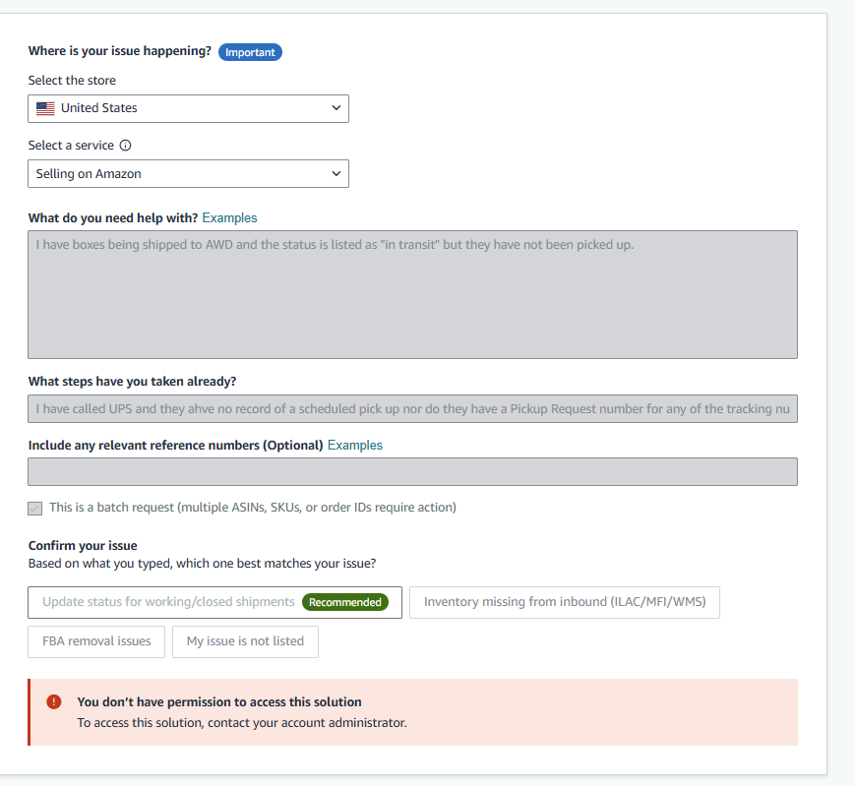Select Update status for working/closed shipments
The height and width of the screenshot is (786, 855).
214,602
